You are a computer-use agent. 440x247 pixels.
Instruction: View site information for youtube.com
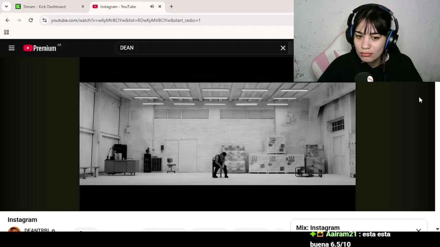(44, 20)
